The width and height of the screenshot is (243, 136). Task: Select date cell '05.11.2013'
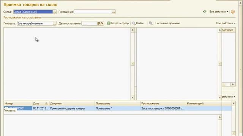[x=41, y=108]
